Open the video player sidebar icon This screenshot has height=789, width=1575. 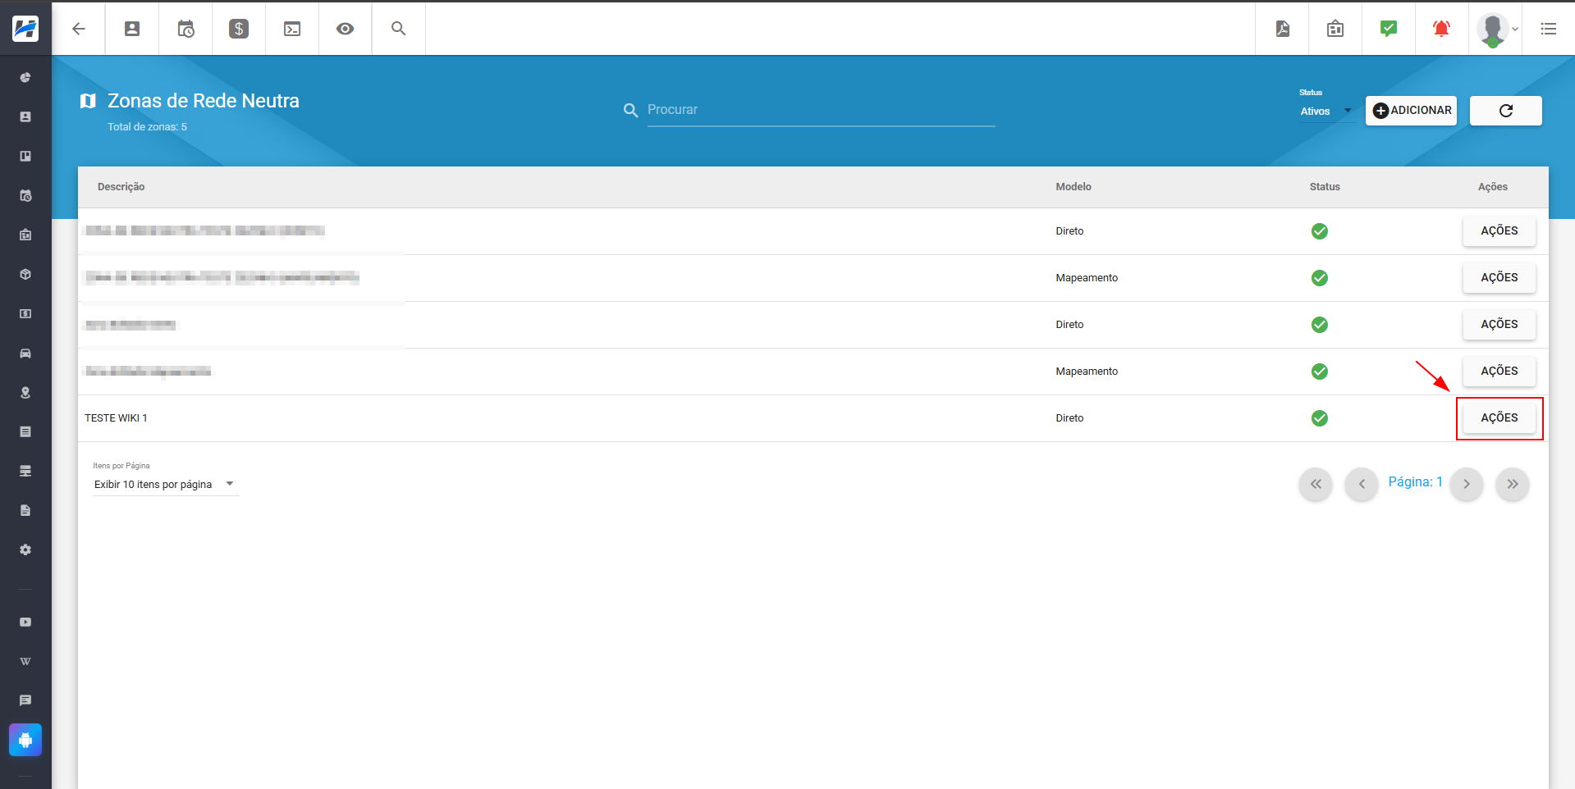click(25, 623)
